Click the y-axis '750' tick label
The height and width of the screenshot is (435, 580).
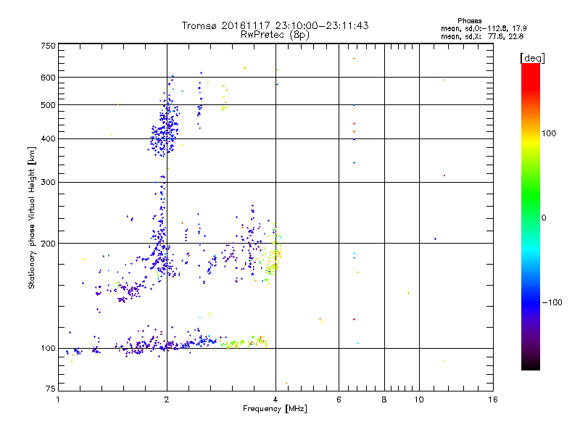coord(48,46)
